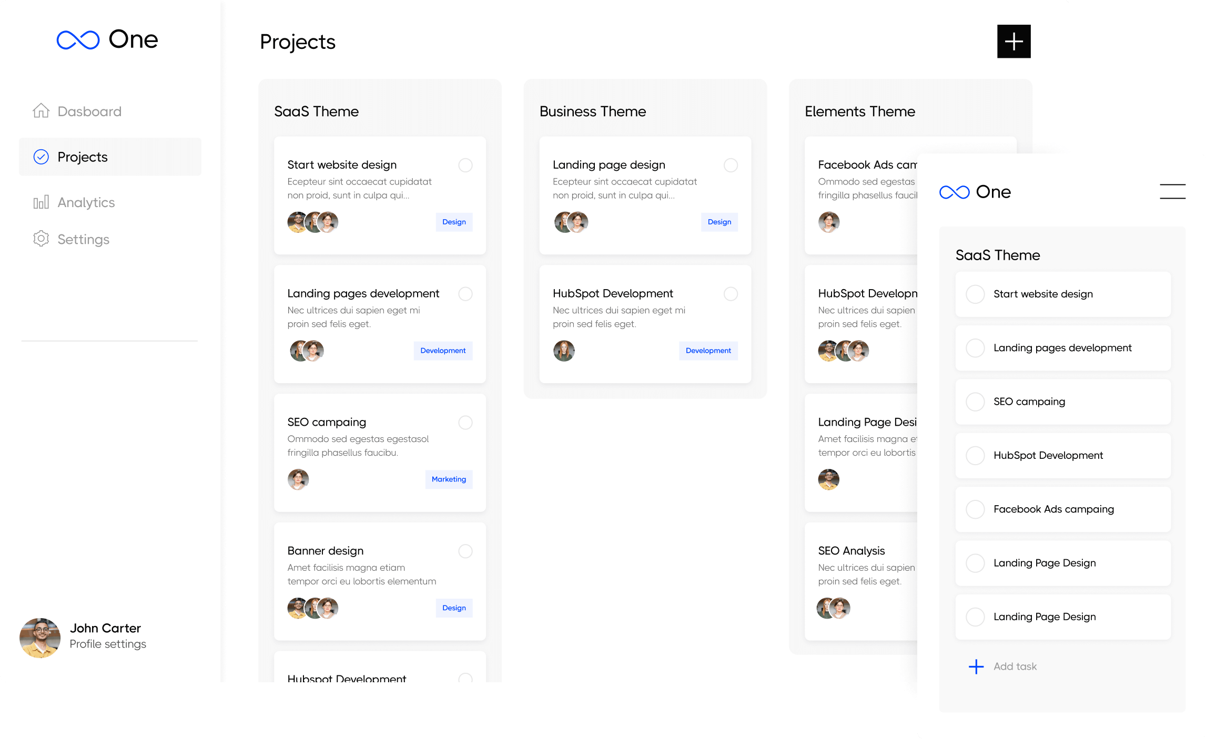Check off HubSpot Development in mobile task list
This screenshot has width=1206, height=739.
[975, 455]
